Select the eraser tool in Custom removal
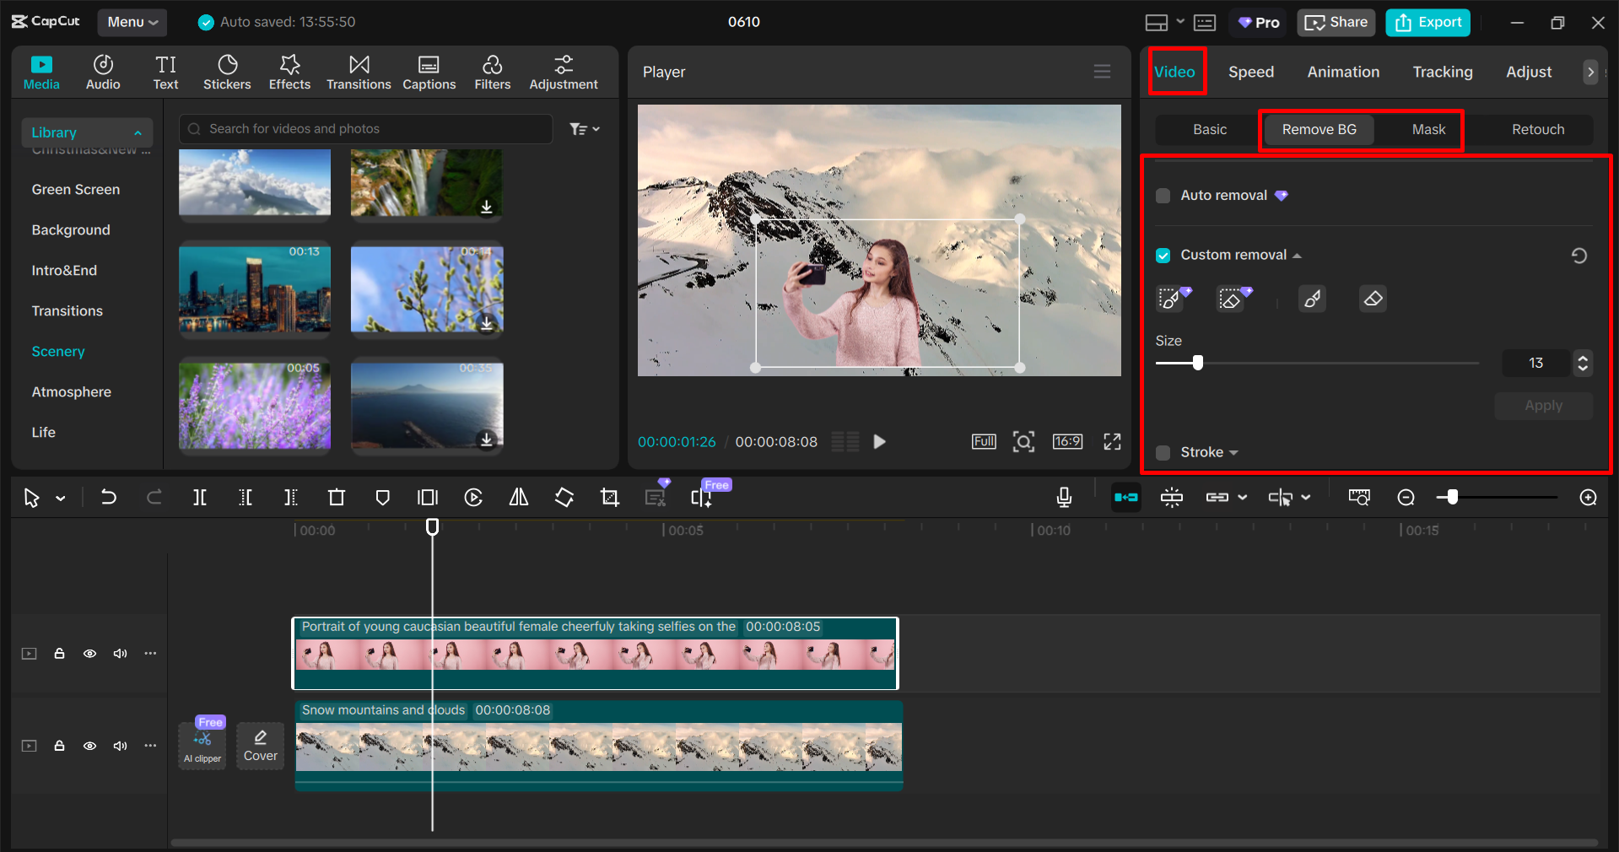 tap(1373, 298)
